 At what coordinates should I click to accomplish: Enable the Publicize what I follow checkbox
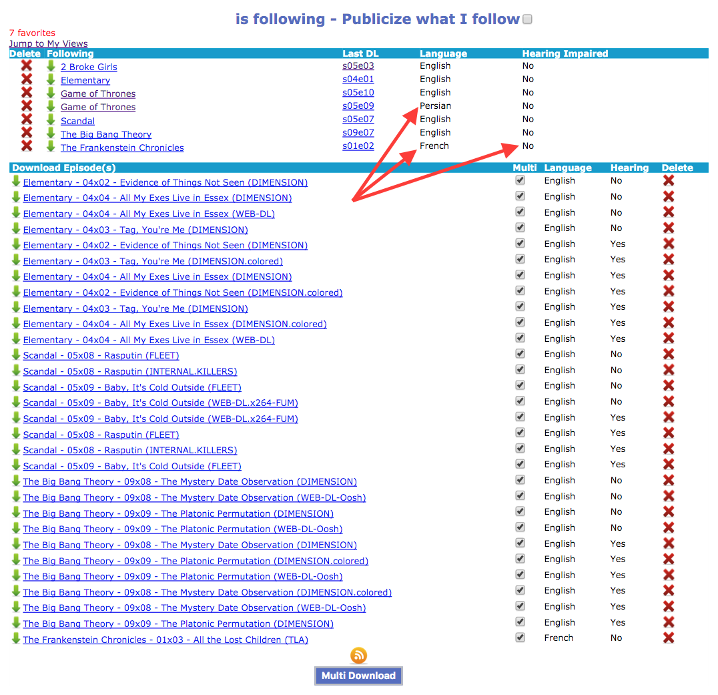tap(527, 19)
